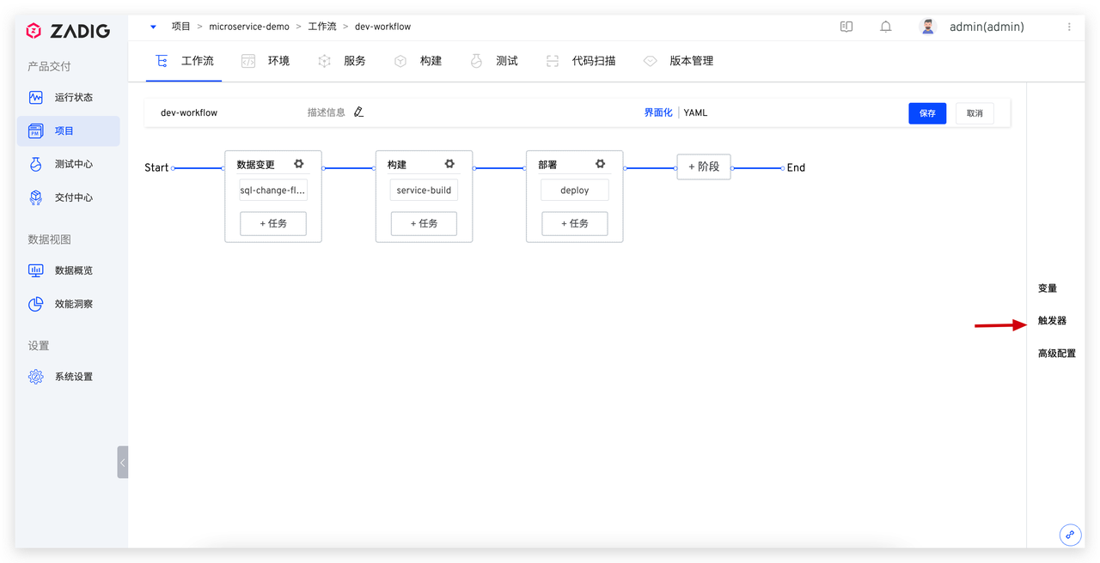Click dev-workflow in the breadcrumb
Screen dimensions: 1100x563
[x=382, y=27]
